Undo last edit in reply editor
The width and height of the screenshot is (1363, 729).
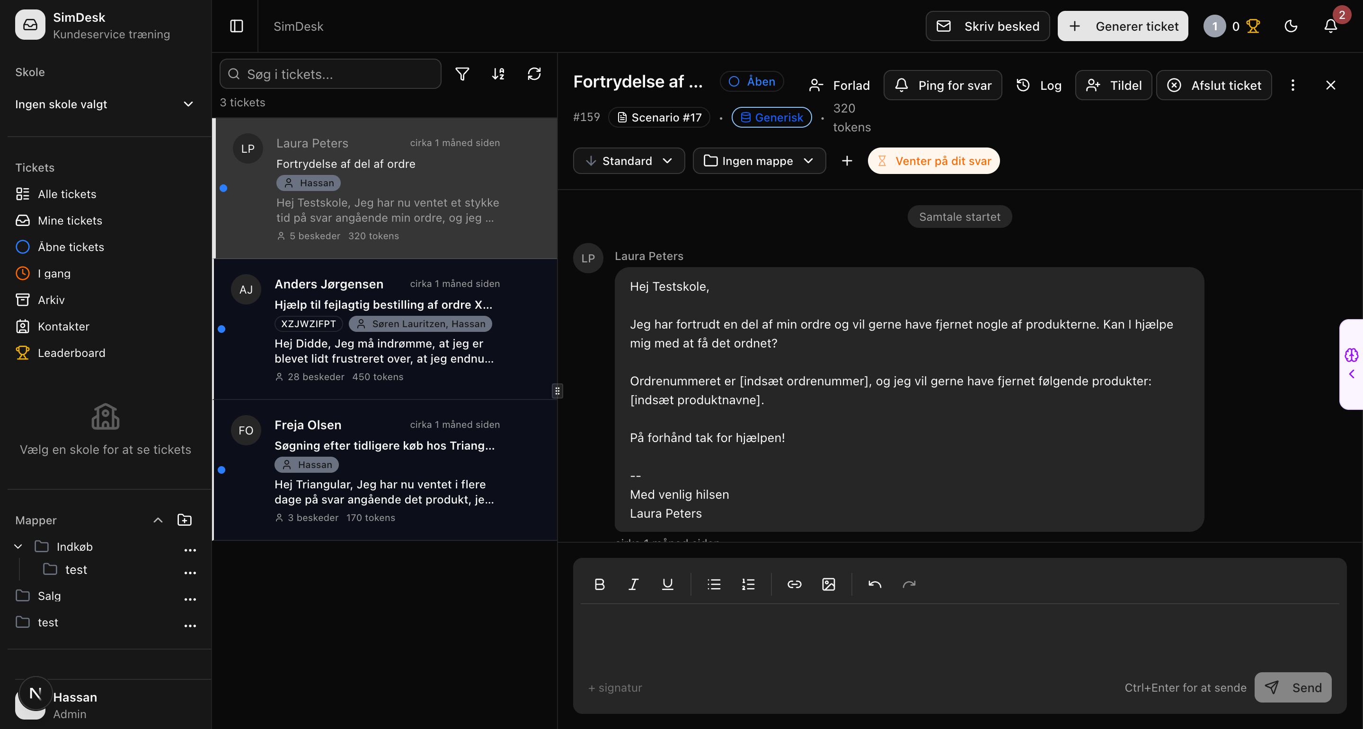pyautogui.click(x=875, y=584)
